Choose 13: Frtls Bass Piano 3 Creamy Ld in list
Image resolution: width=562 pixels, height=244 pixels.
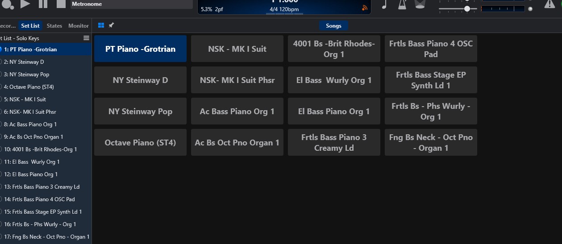46,186
